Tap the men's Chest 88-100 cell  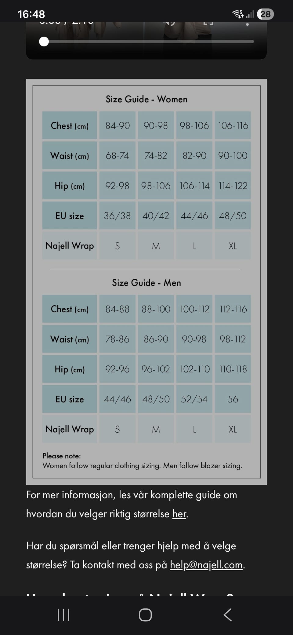pos(156,309)
